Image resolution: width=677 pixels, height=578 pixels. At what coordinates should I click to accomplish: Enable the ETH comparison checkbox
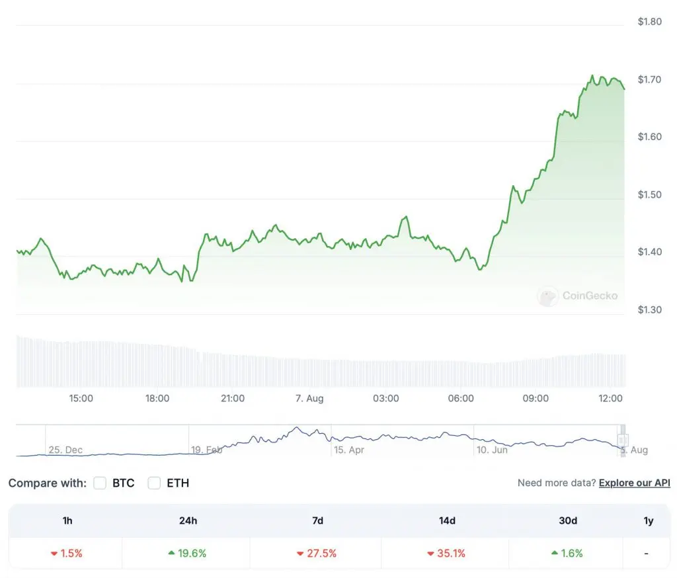(x=153, y=483)
